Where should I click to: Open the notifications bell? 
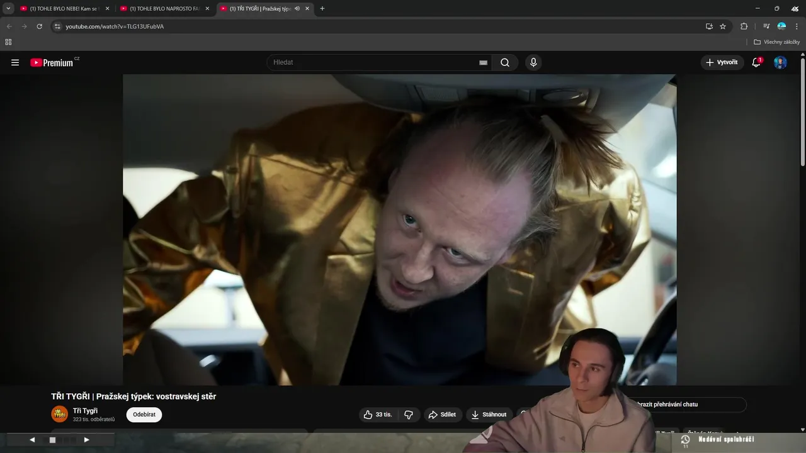point(756,62)
